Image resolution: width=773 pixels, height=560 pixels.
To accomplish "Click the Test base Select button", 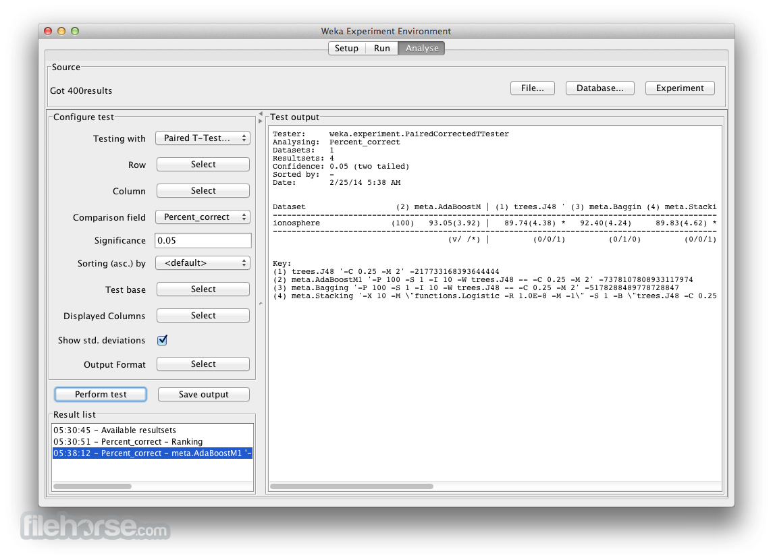I will click(203, 289).
